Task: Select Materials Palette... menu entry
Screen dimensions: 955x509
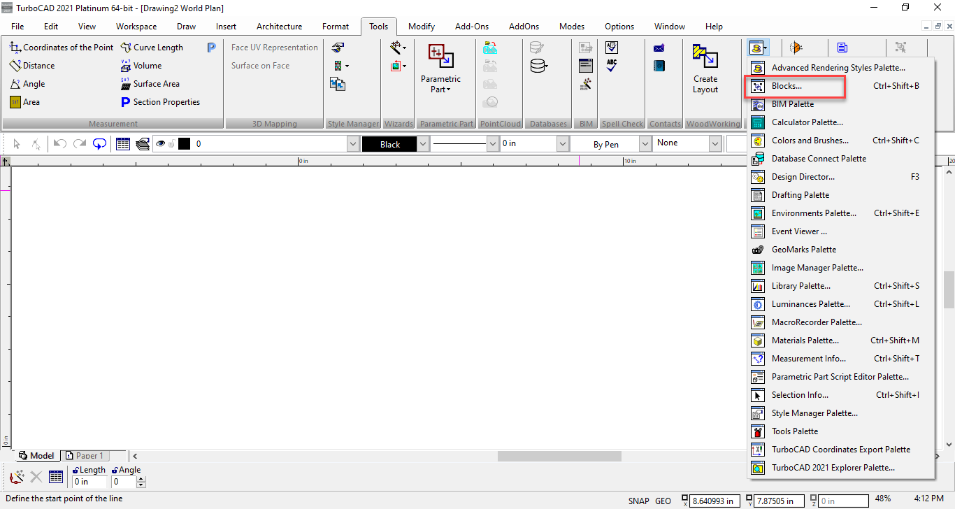Action: pos(841,340)
